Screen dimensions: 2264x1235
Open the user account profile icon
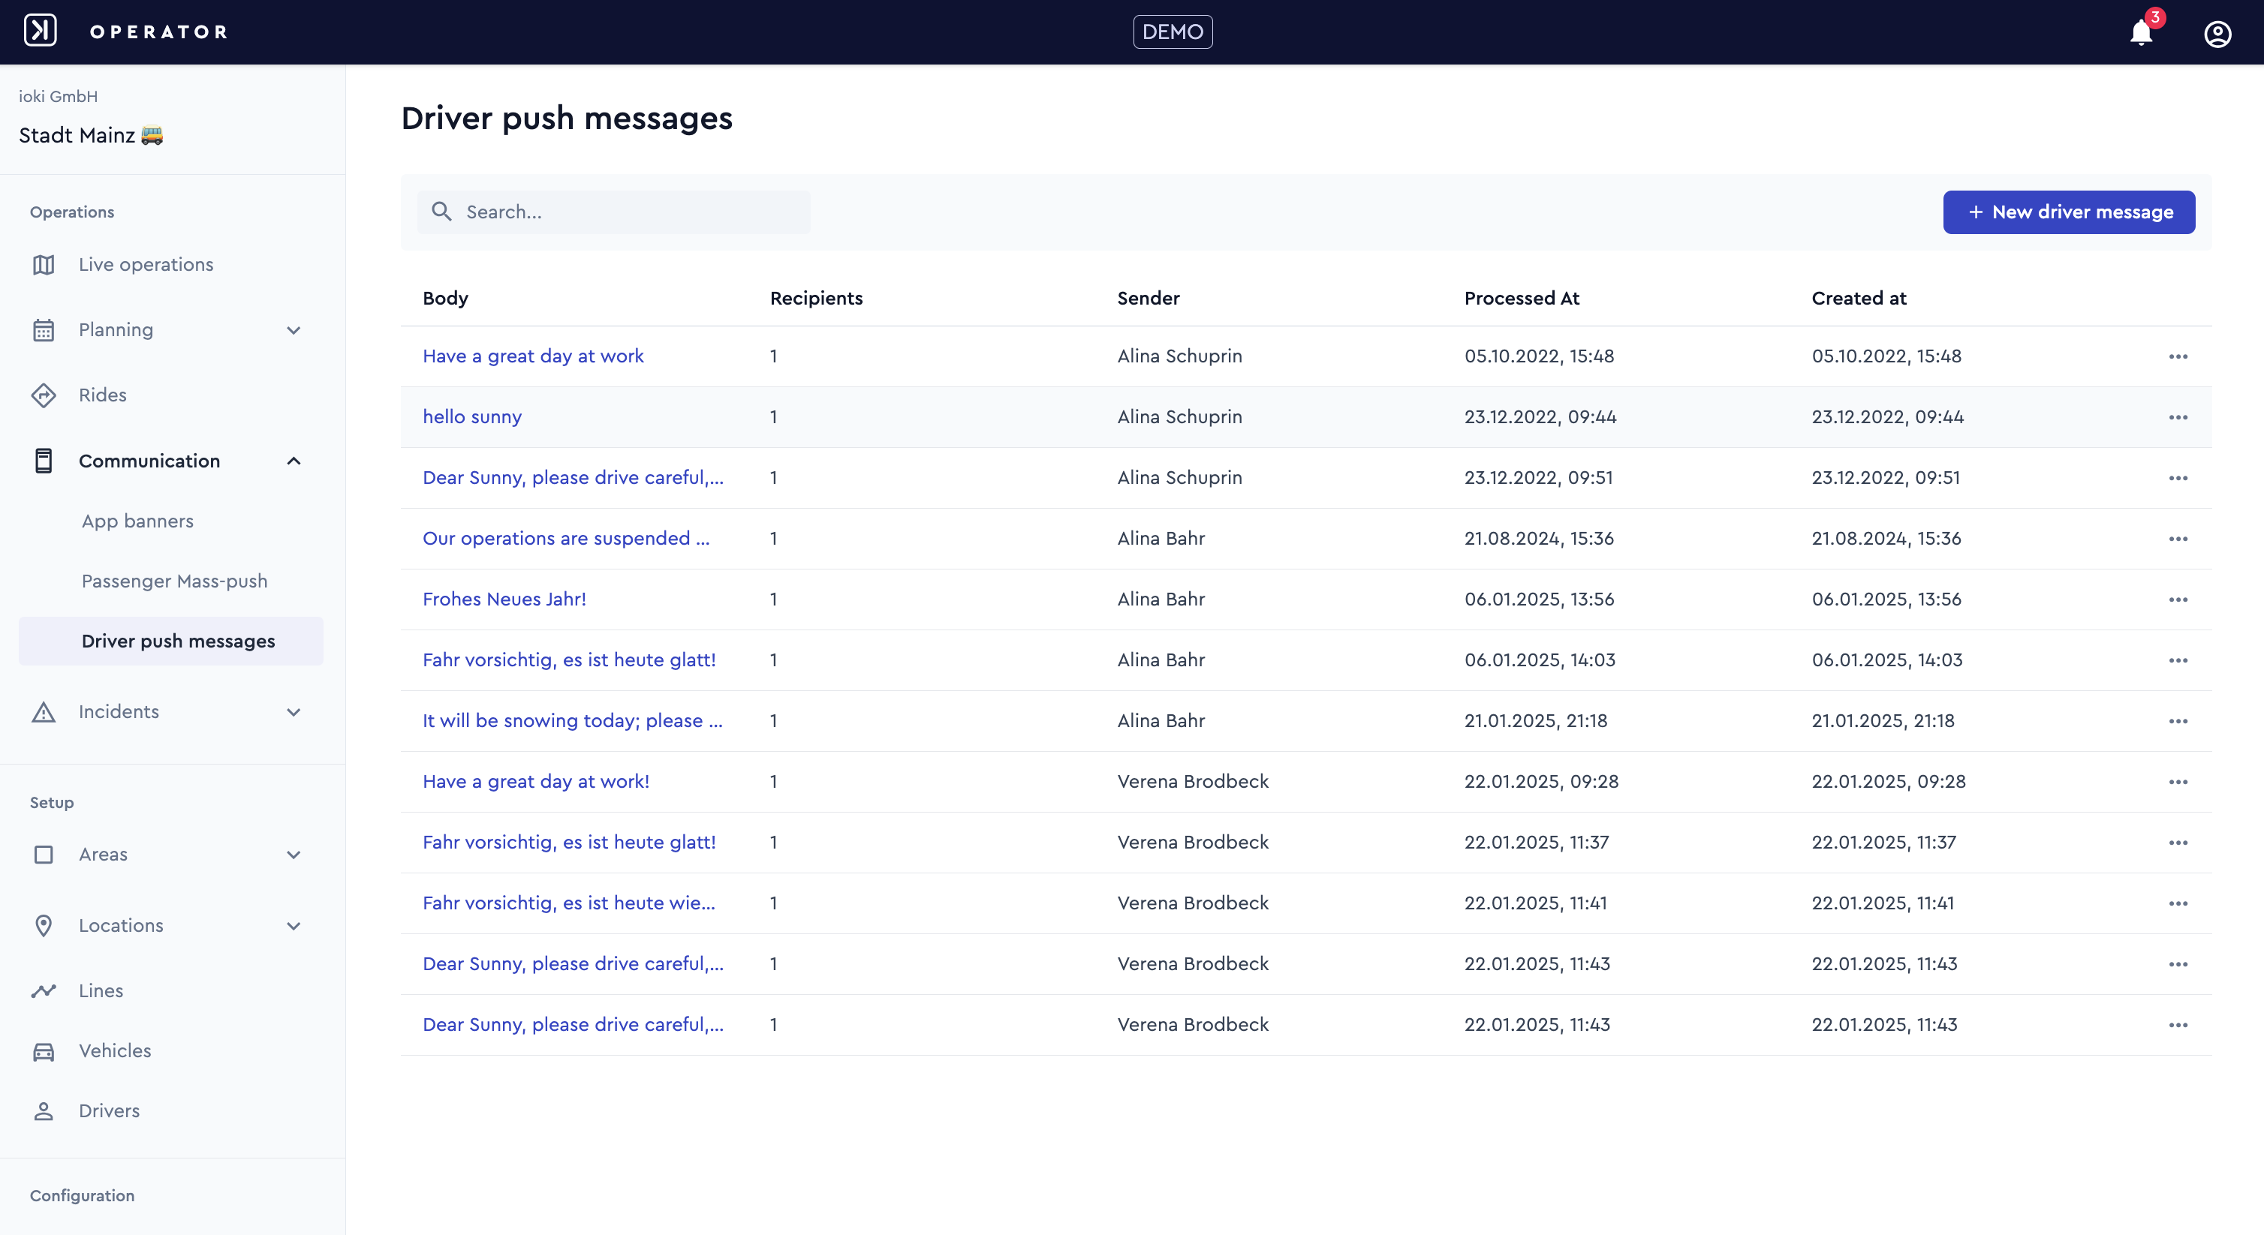pyautogui.click(x=2217, y=33)
